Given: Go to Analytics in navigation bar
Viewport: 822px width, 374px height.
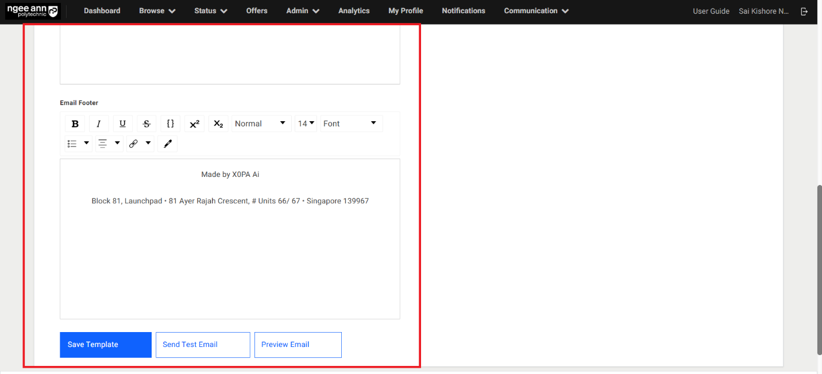Looking at the screenshot, I should point(354,11).
